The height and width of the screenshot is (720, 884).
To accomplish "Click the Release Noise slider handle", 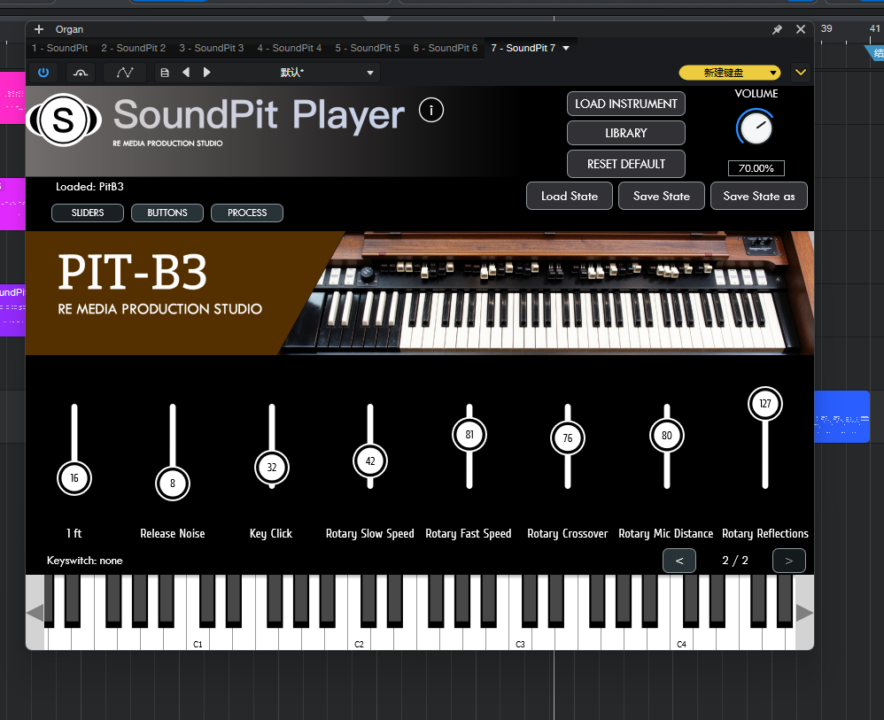I will pos(173,484).
